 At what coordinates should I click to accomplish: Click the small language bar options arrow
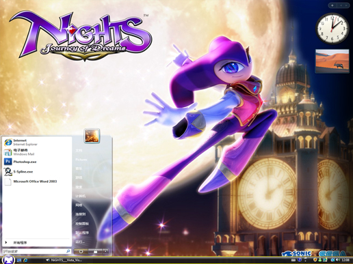(x=305, y=261)
